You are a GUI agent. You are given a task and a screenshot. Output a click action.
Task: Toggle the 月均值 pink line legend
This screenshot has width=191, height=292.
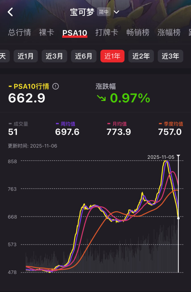click(x=117, y=124)
